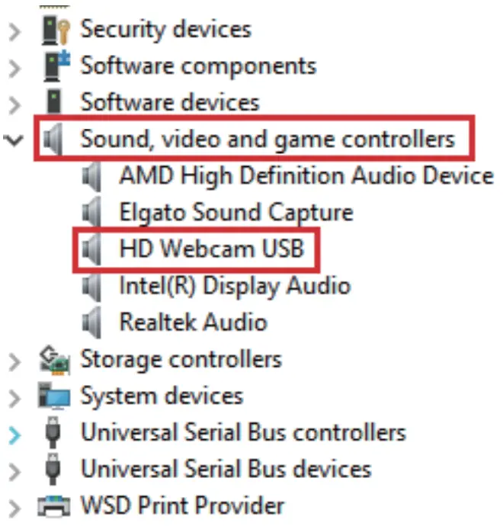Click the Software components puzzle icon
Image resolution: width=503 pixels, height=526 pixels.
coord(54,66)
